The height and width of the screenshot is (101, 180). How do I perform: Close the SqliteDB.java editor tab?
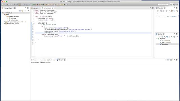[x=52, y=8]
